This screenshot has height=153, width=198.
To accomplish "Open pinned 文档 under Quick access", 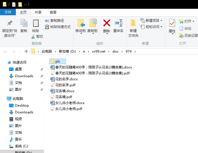I will pyautogui.click(x=16, y=83).
